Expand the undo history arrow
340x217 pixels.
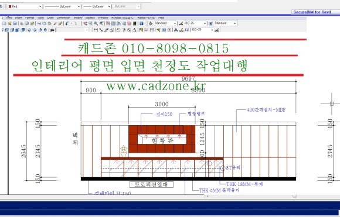(x=72, y=23)
